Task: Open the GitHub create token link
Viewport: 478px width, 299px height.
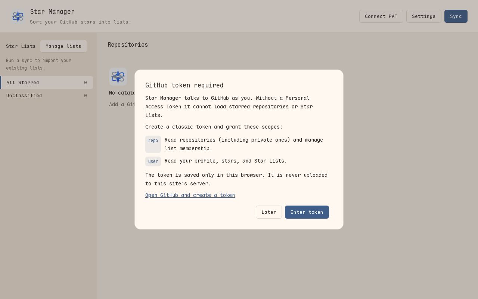Action: pos(190,195)
